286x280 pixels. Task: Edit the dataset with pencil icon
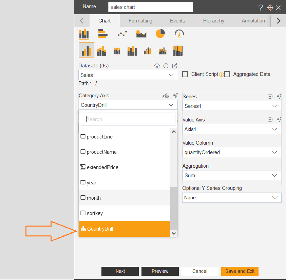(x=175, y=66)
